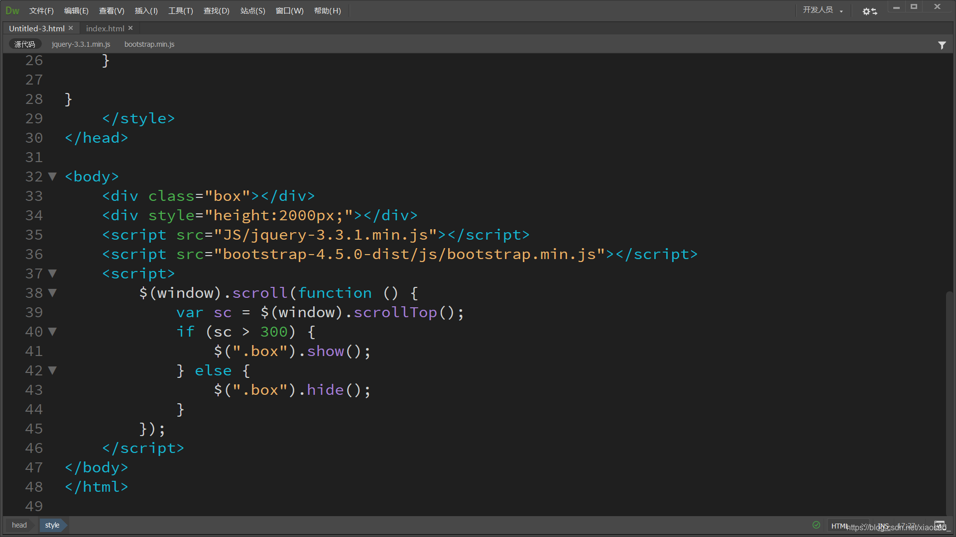Screen dimensions: 956x537
Task: Switch to index.html tab
Action: click(x=105, y=27)
